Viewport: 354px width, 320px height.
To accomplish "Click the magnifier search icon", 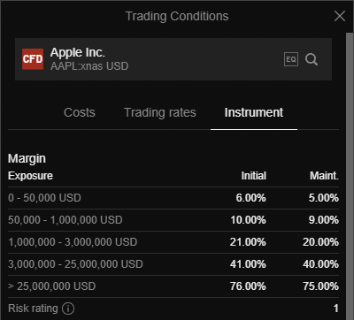I will point(312,59).
